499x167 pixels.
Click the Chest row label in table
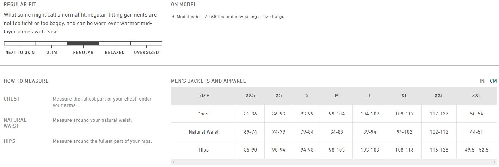coord(204,114)
